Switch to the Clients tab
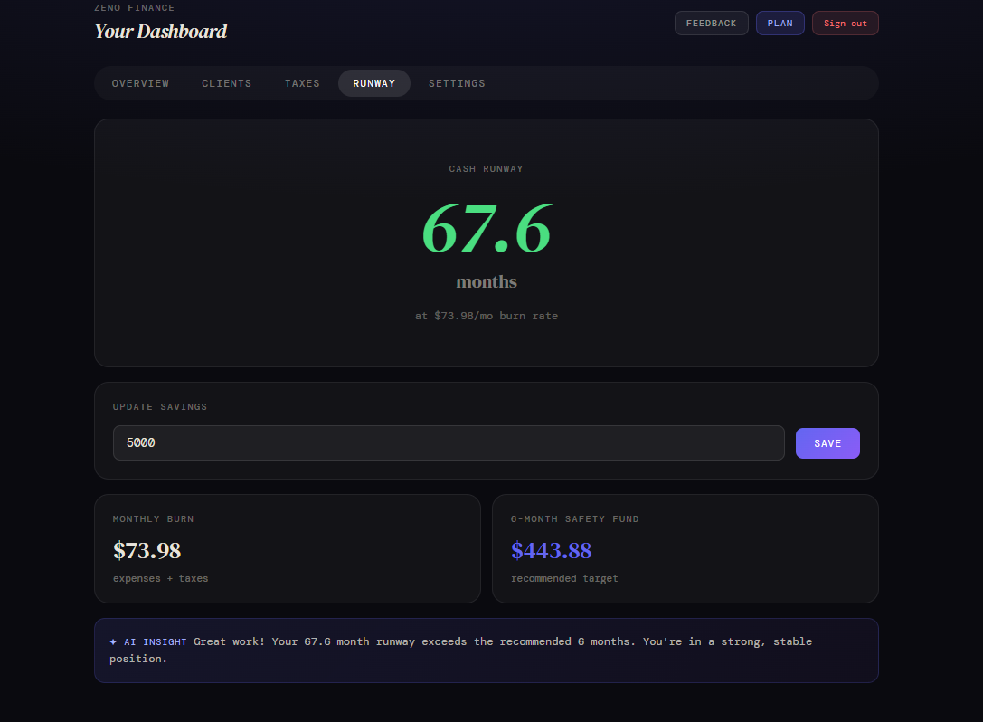The height and width of the screenshot is (722, 983). coord(226,83)
